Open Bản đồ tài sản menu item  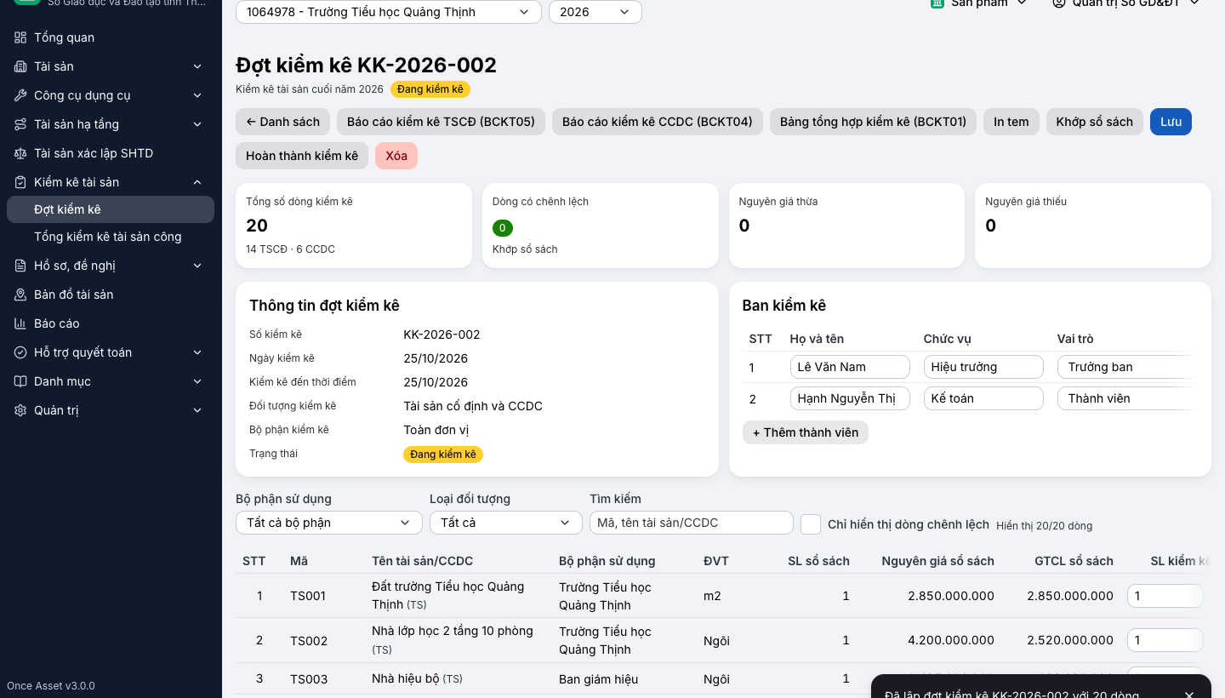coord(111,295)
